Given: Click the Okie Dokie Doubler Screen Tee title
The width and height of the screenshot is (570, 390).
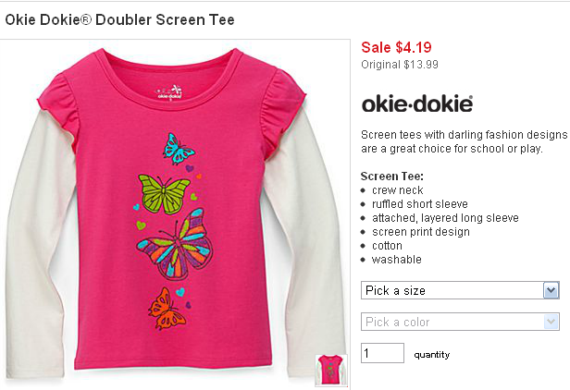Looking at the screenshot, I should [119, 19].
